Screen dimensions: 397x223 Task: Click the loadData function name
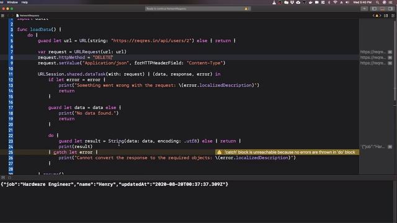(x=40, y=30)
